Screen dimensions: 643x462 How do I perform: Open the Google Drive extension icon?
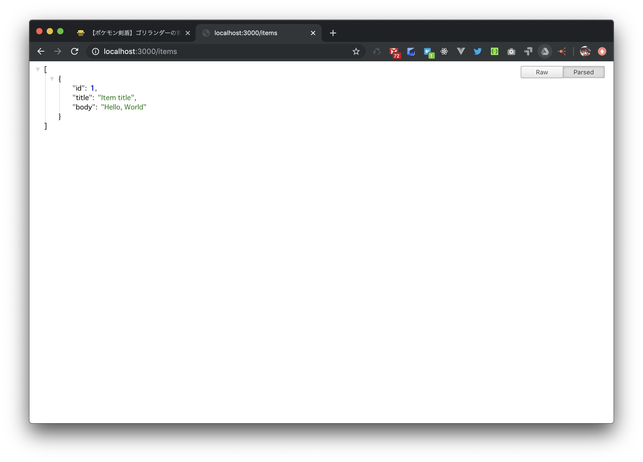point(545,52)
